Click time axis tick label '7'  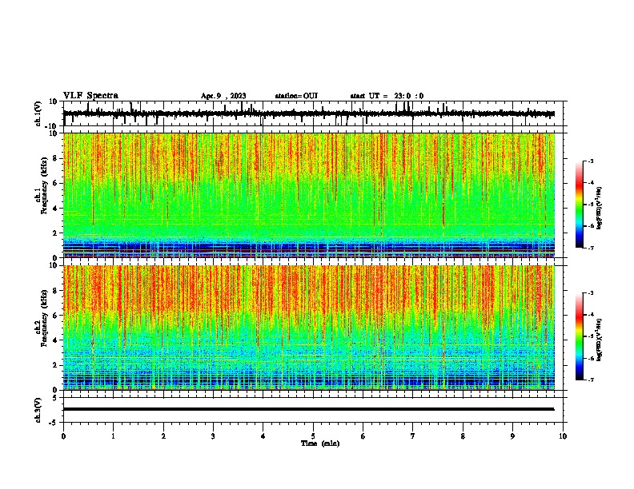(413, 436)
